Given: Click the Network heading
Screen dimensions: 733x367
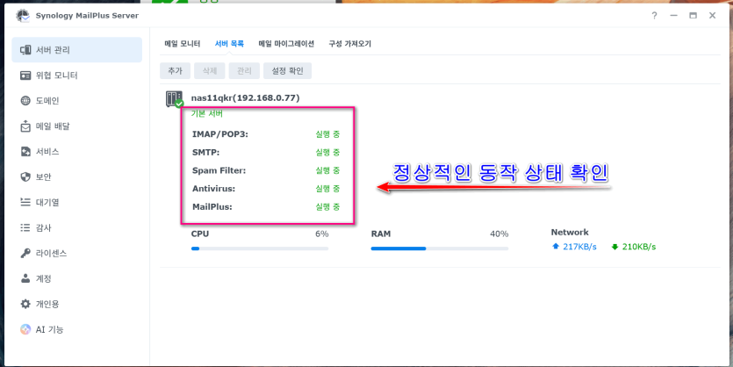Looking at the screenshot, I should click(x=570, y=233).
